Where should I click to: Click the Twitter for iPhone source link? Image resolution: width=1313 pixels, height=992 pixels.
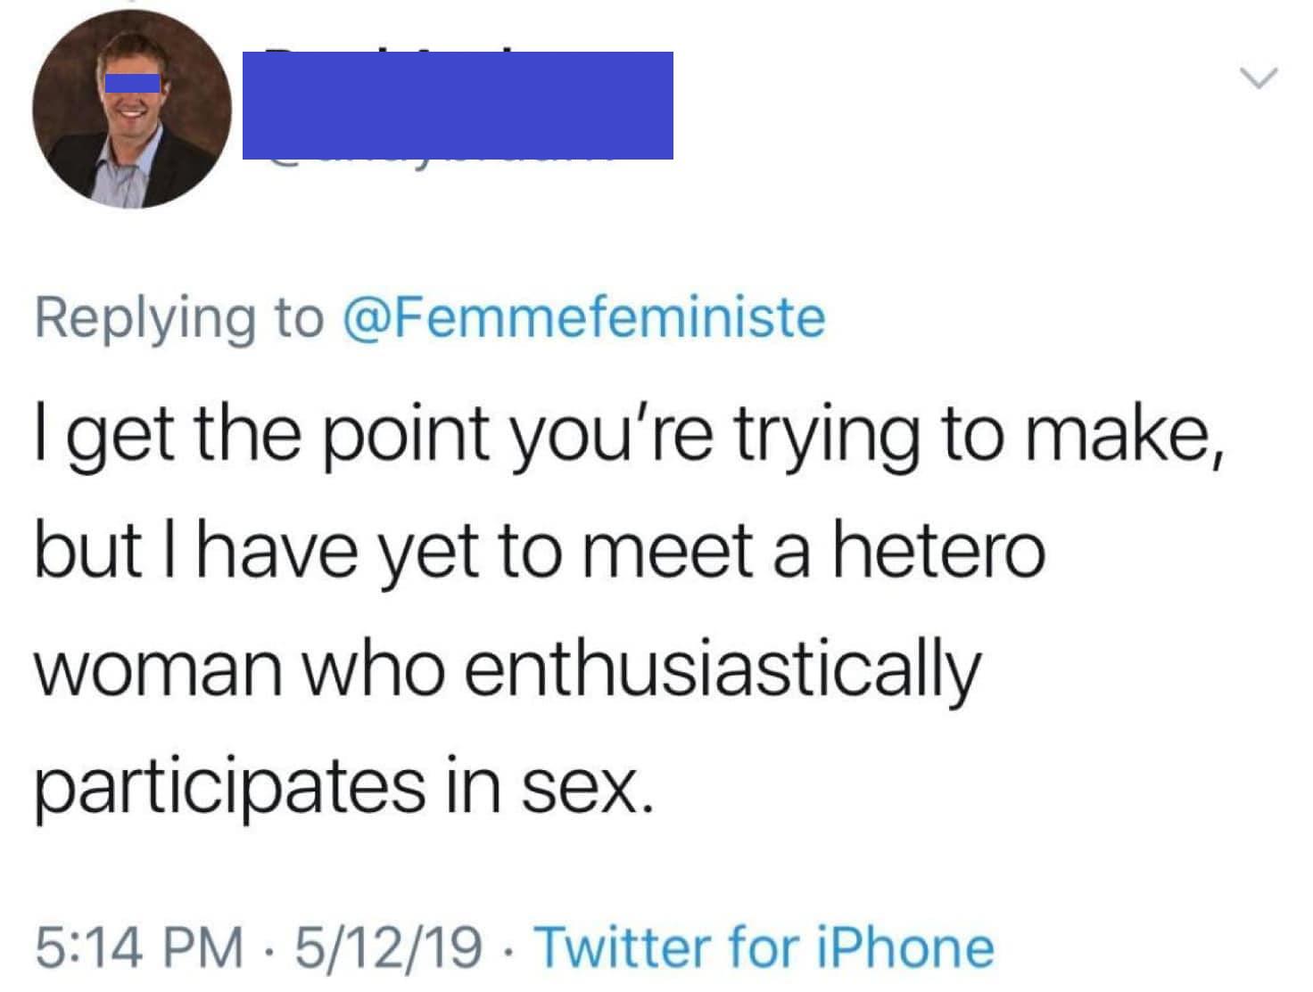(x=764, y=947)
